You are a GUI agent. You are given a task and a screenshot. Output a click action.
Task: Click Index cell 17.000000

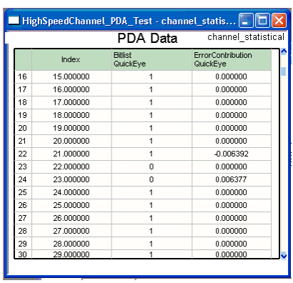pos(71,102)
